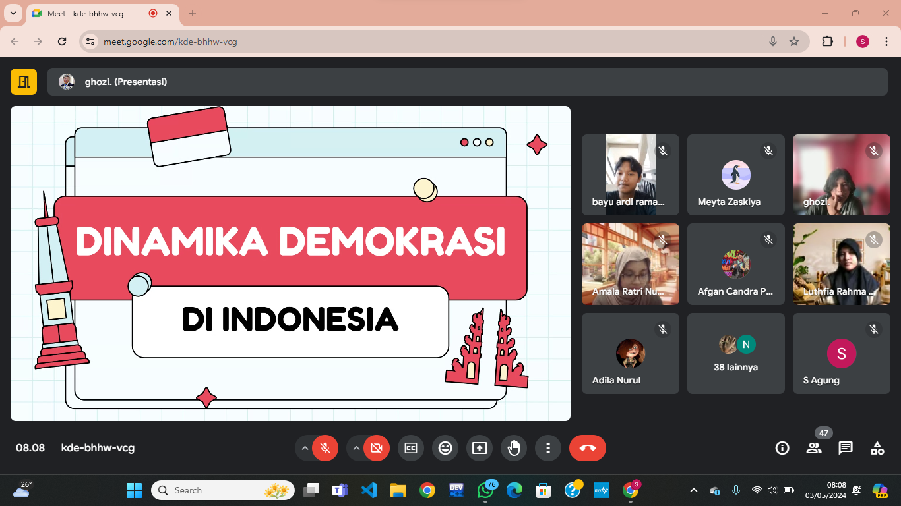This screenshot has width=901, height=506.
Task: Show the participants list with 47 people
Action: 814,448
